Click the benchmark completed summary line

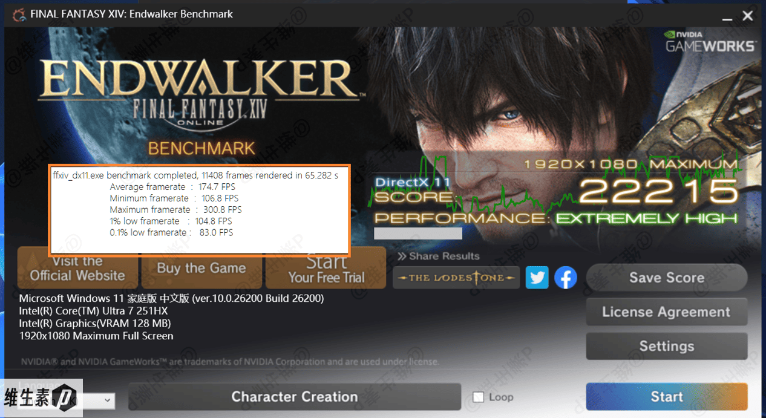pyautogui.click(x=195, y=175)
